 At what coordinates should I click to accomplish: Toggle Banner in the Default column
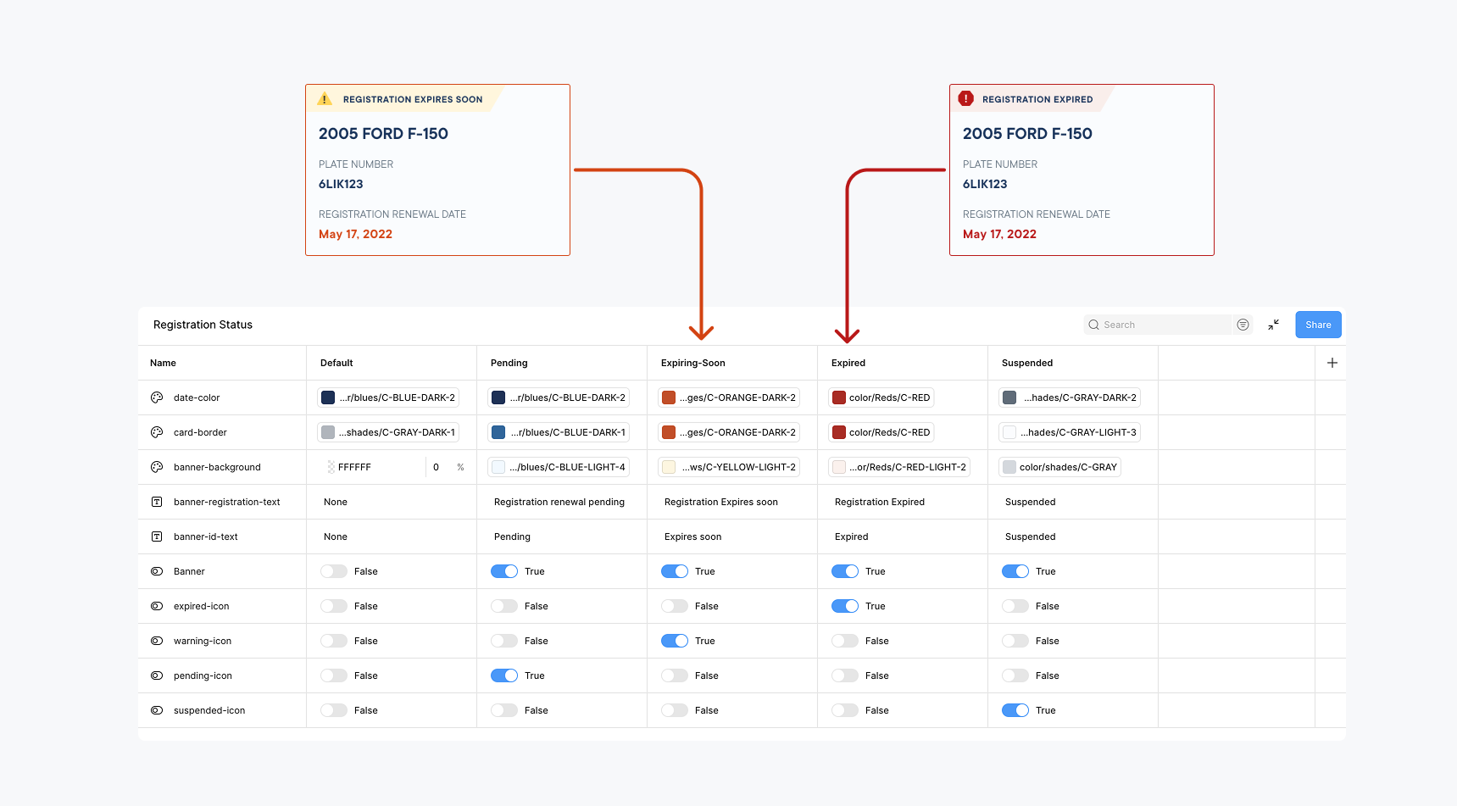coord(334,571)
